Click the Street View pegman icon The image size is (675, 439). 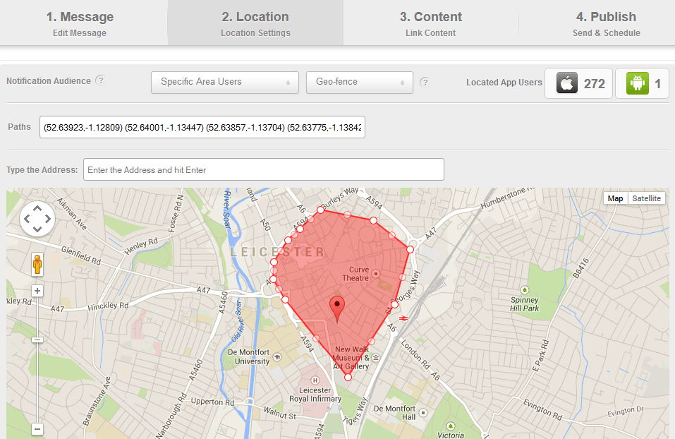37,264
